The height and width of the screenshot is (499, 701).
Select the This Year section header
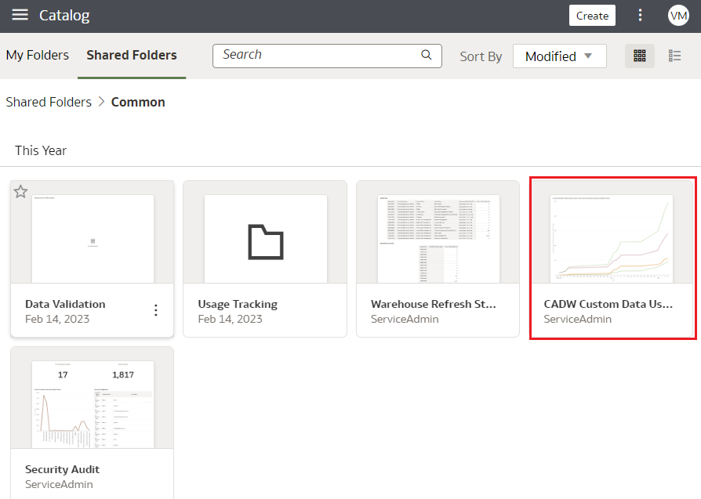tap(40, 150)
